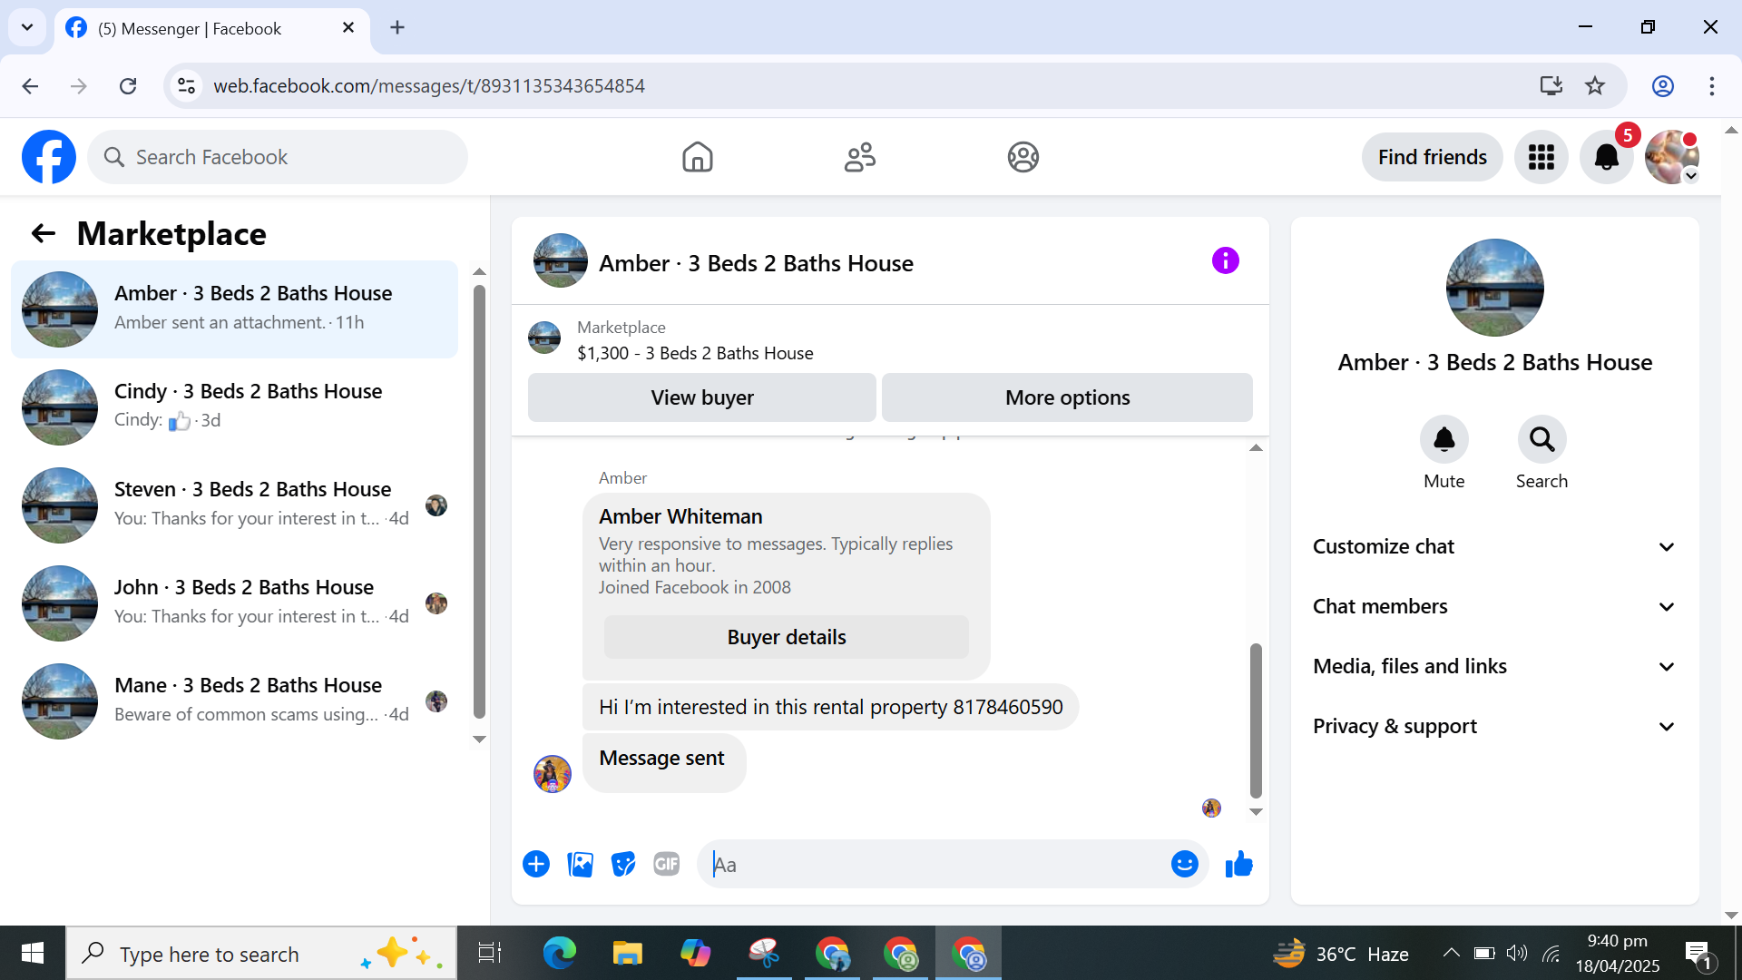Expand Chat members section
The height and width of the screenshot is (980, 1742).
(1493, 607)
